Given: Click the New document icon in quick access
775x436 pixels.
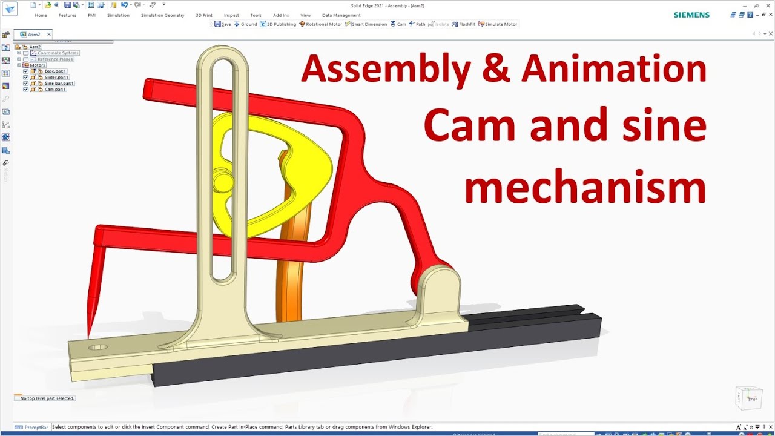Looking at the screenshot, I should (33, 5).
